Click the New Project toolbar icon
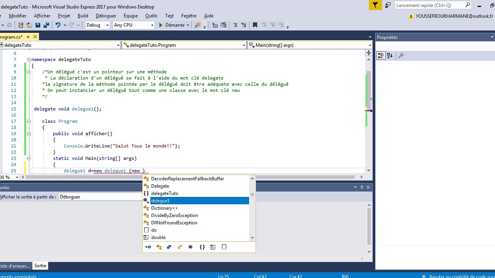 20,25
